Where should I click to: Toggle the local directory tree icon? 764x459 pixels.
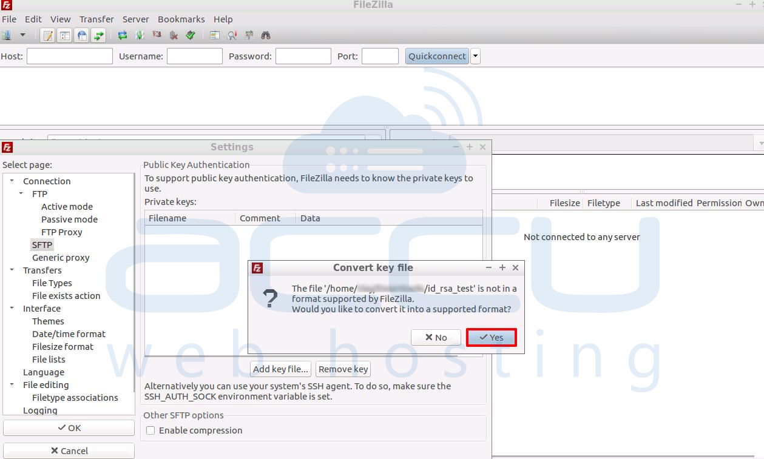click(64, 35)
